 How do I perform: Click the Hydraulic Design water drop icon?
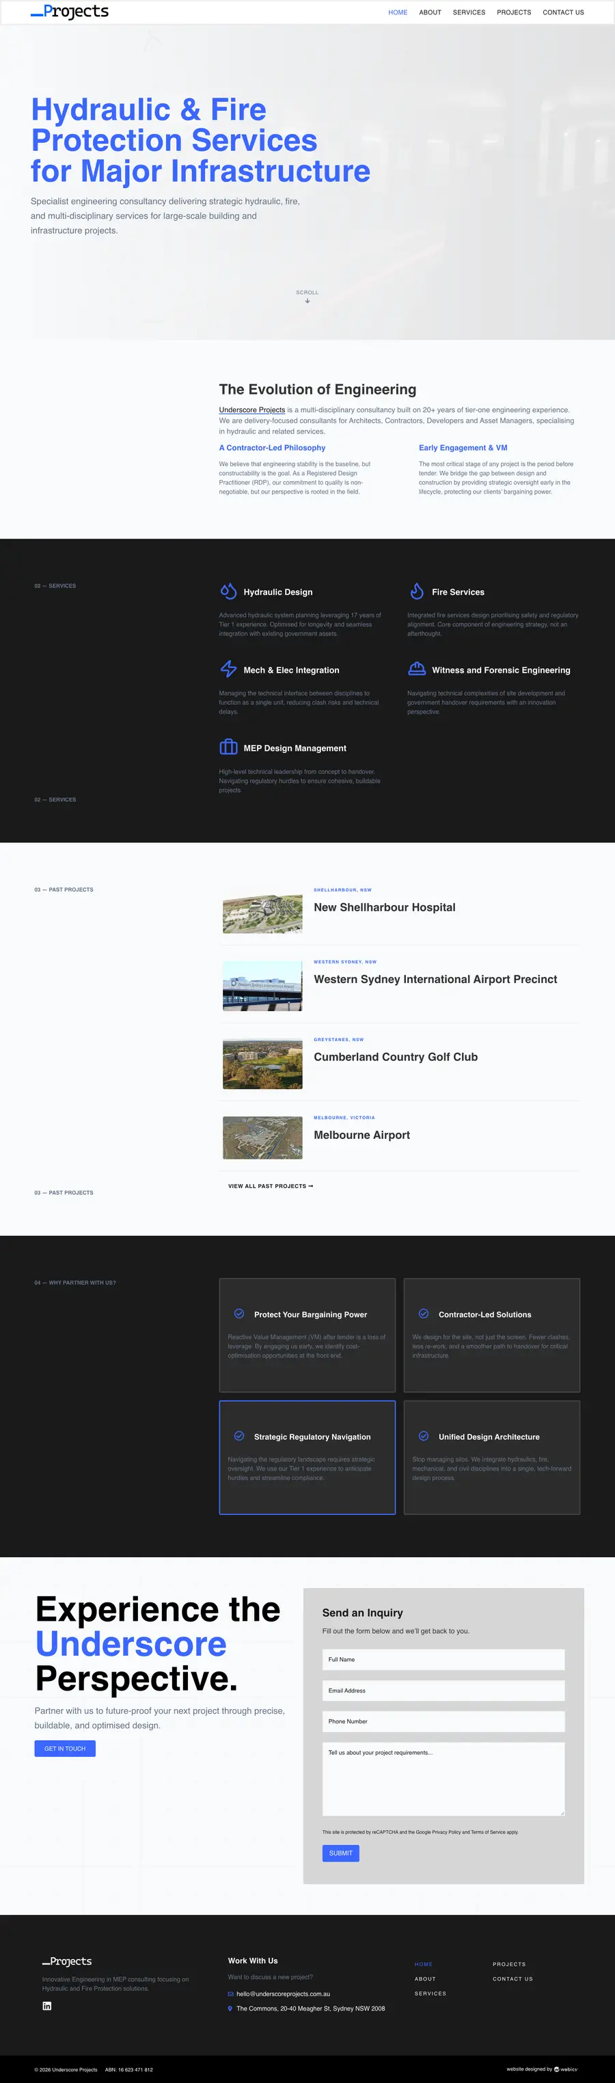click(x=229, y=591)
